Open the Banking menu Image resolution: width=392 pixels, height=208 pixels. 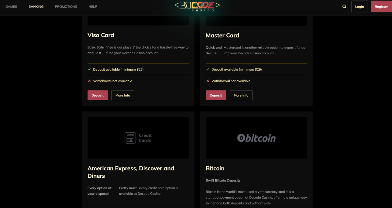coord(36,7)
